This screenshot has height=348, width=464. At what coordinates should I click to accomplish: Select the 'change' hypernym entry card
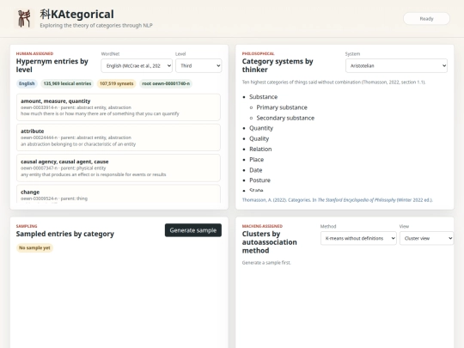pos(119,194)
